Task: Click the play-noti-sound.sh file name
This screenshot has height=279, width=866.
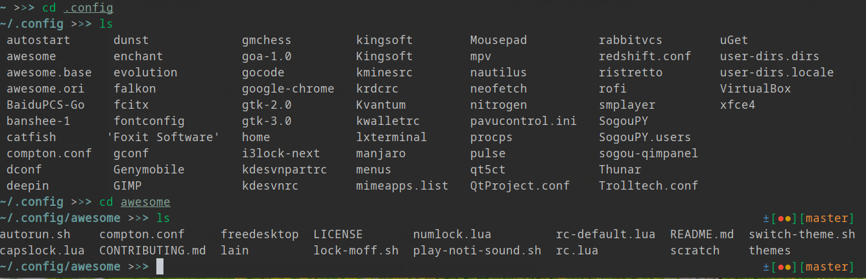Action: pos(477,251)
